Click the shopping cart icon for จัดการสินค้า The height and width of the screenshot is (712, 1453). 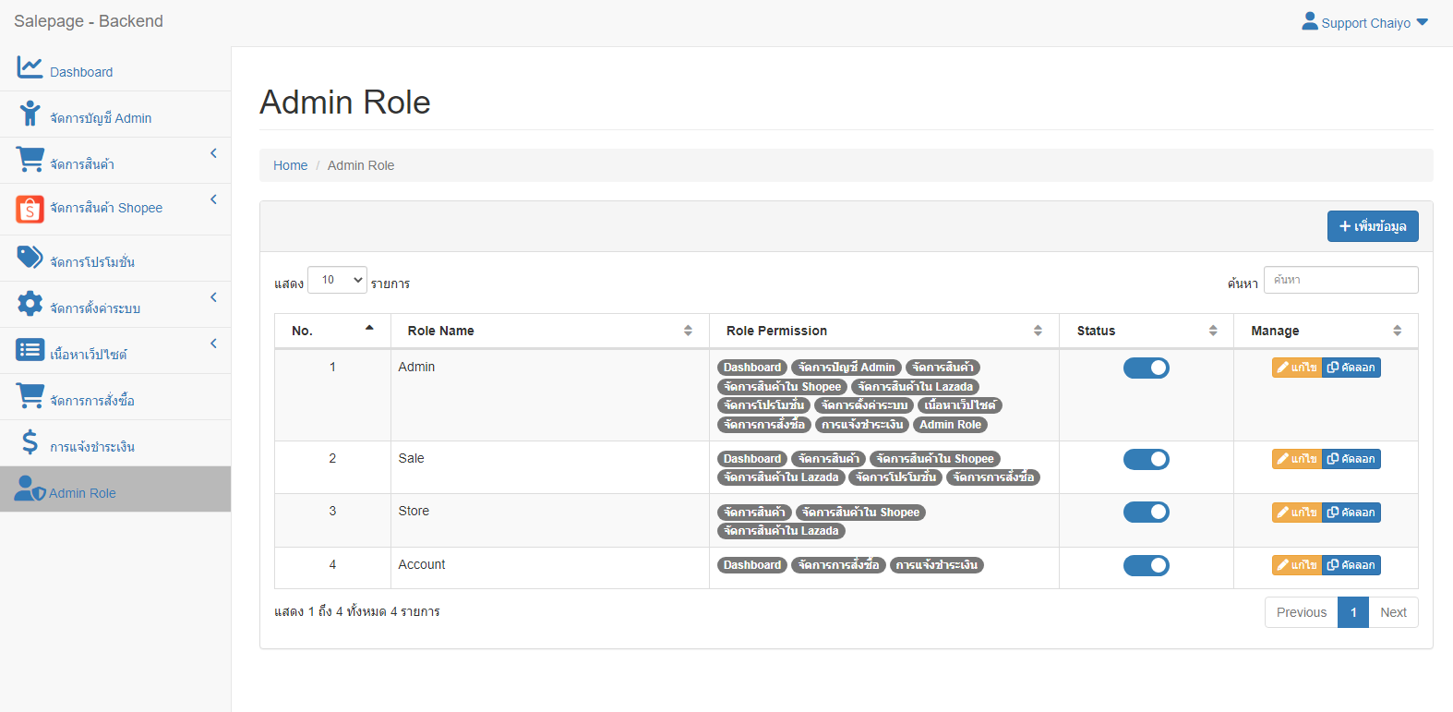(30, 160)
